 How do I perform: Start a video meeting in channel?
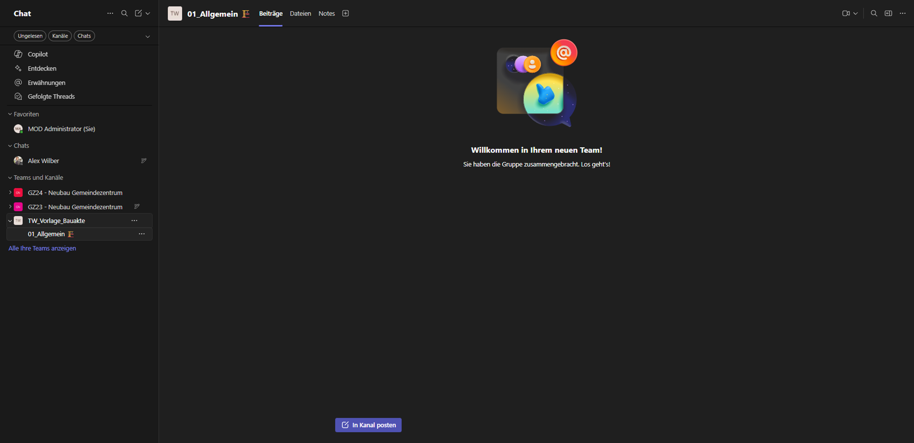click(x=846, y=14)
